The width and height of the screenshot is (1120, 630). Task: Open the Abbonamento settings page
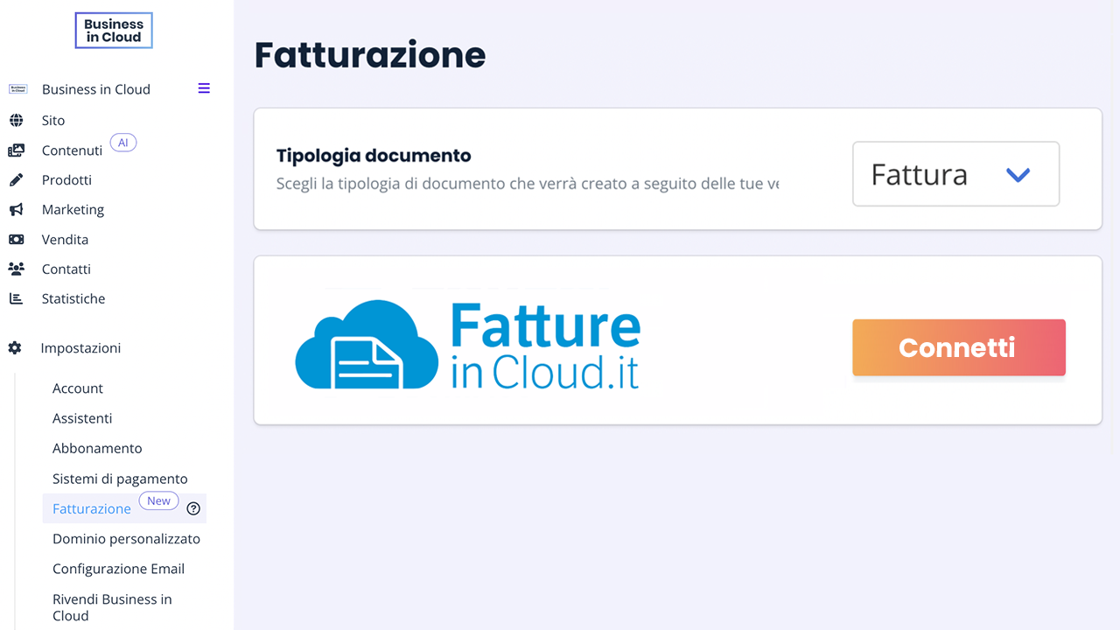[x=97, y=448]
